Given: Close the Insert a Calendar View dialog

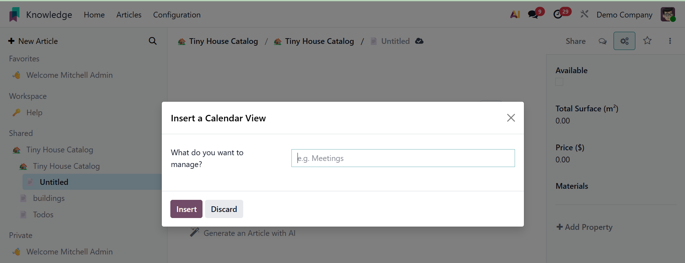Looking at the screenshot, I should click(x=511, y=118).
